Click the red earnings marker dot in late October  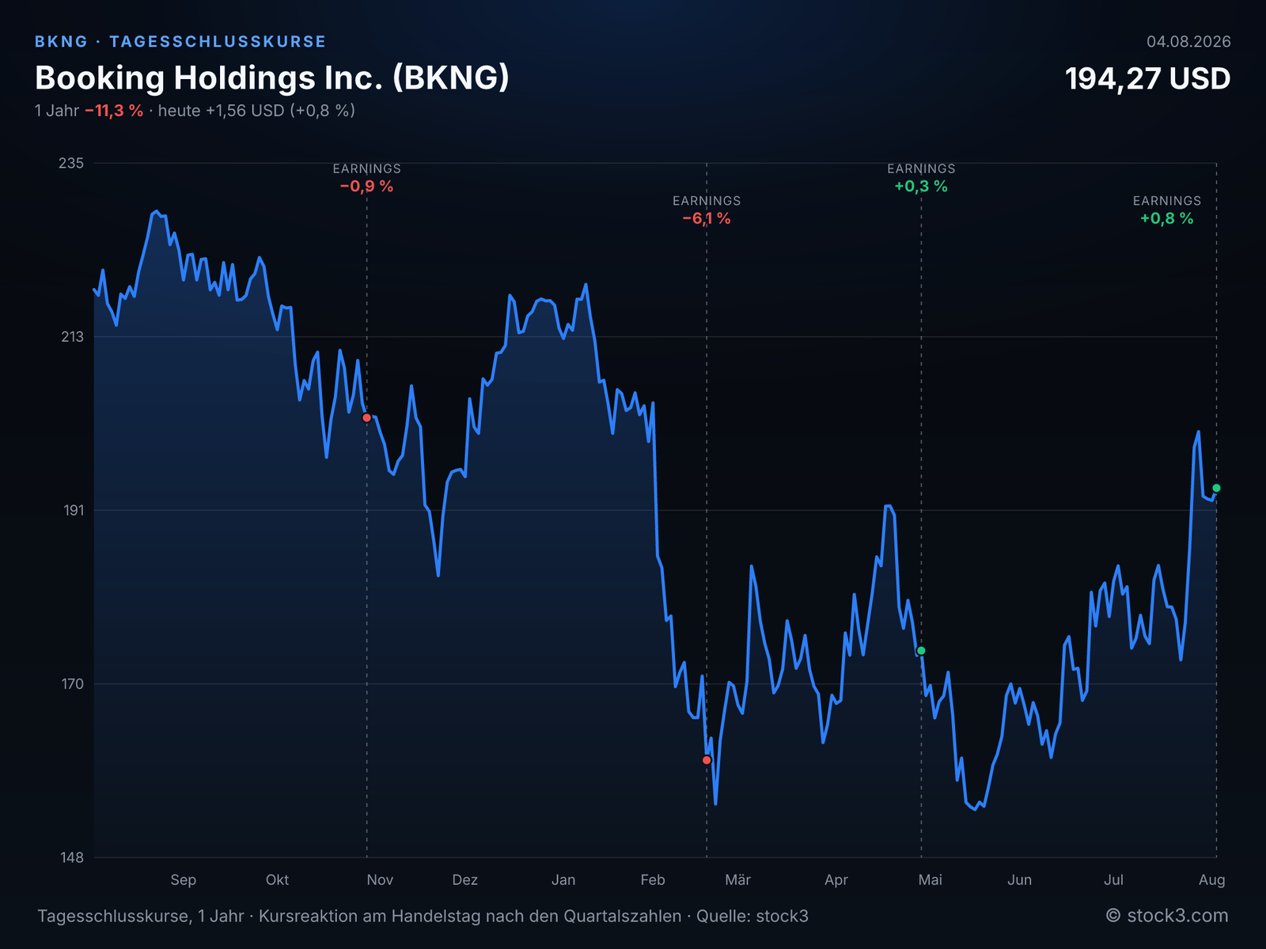tap(366, 418)
